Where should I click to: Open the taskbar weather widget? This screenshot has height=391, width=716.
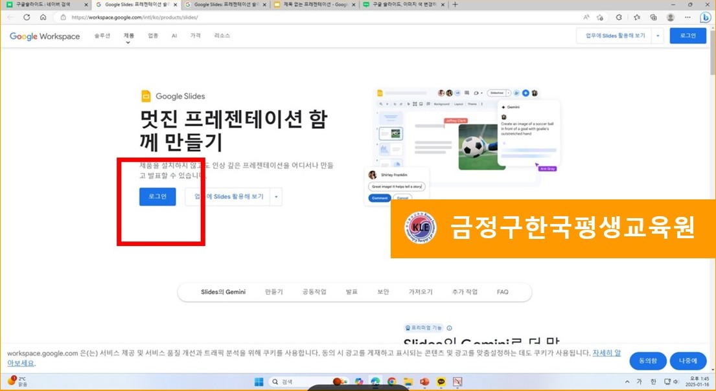[17, 381]
